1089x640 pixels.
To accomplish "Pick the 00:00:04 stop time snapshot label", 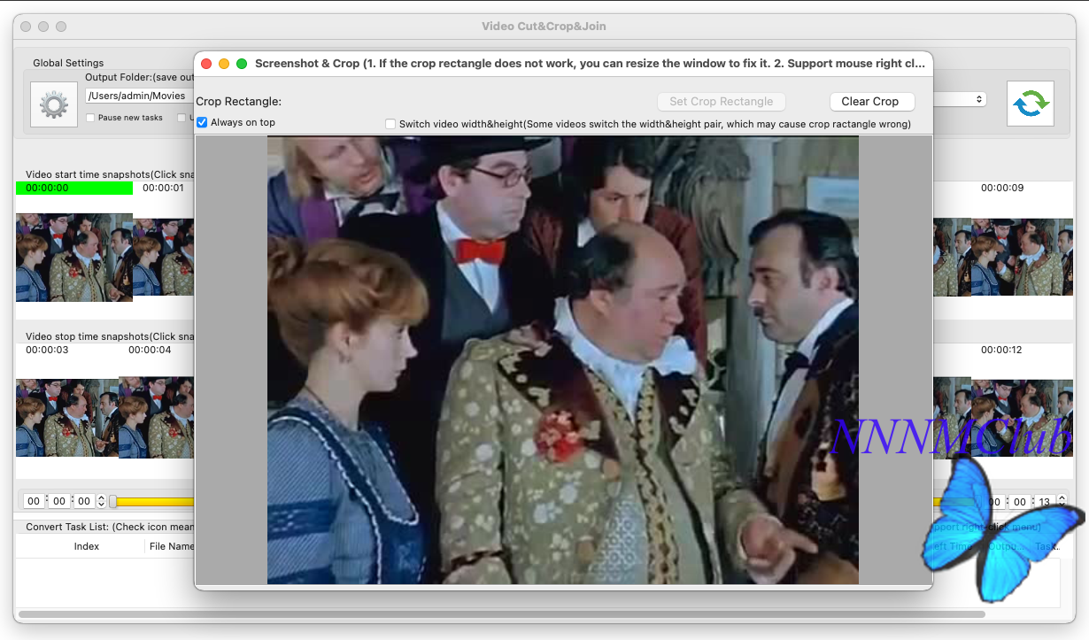I will coord(150,350).
